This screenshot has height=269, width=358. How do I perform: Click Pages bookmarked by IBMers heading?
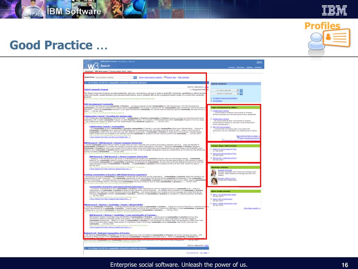tap(235, 107)
